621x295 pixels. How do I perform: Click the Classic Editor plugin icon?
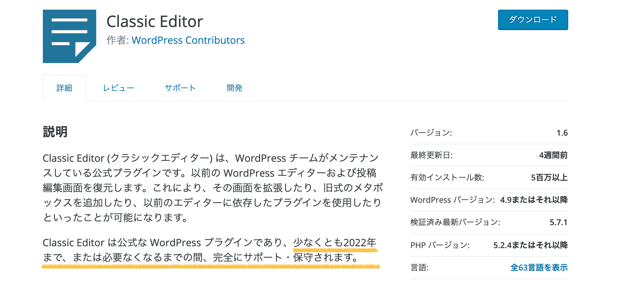click(70, 36)
